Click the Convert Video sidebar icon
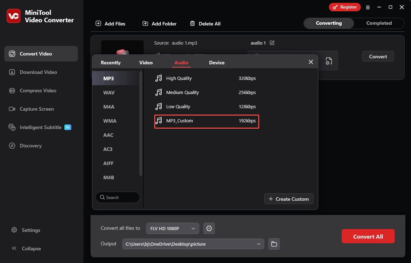411x263 pixels. click(x=12, y=54)
